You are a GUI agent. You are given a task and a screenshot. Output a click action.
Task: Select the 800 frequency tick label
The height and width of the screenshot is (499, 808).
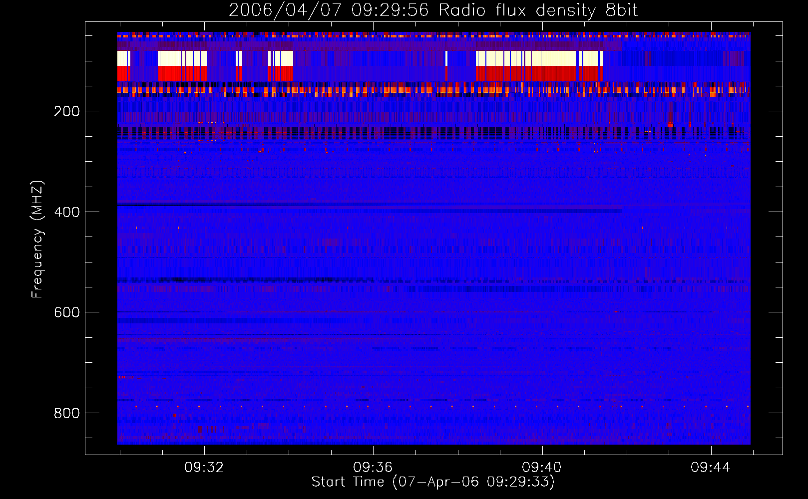click(67, 413)
